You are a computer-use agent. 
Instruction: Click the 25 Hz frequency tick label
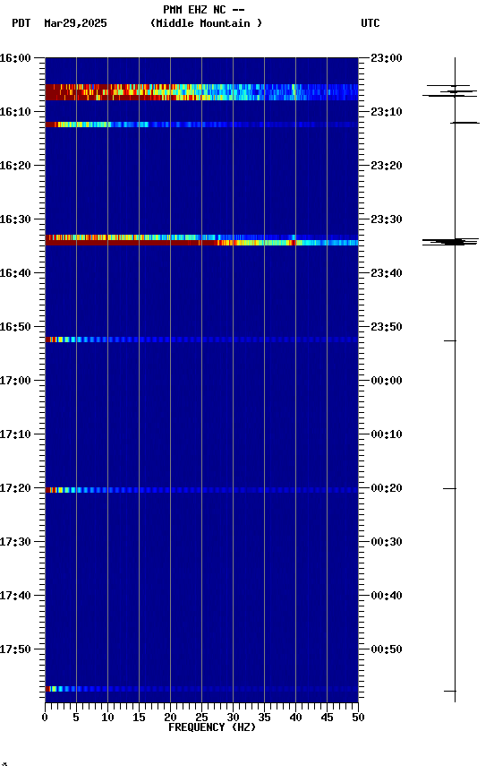point(201,718)
